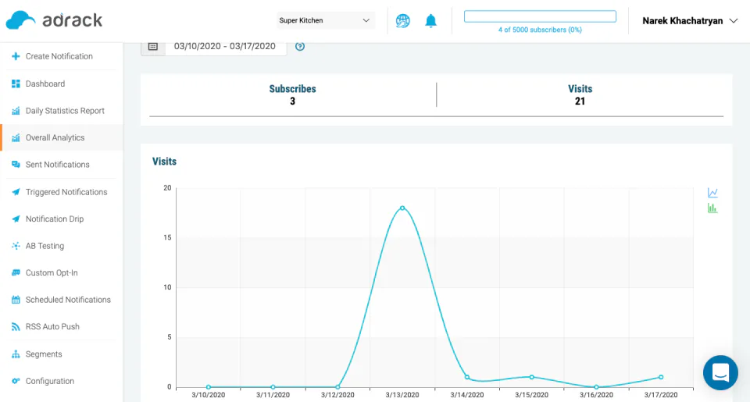Switch chart to line graph view icon

(x=712, y=193)
